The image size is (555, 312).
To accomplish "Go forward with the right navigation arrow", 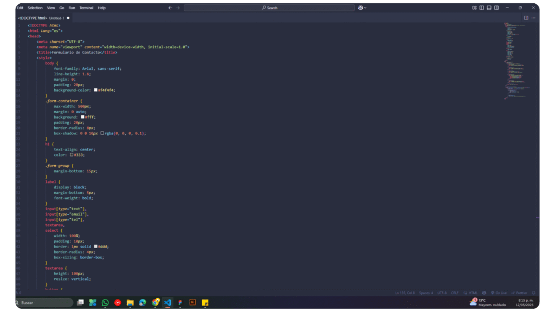I will coord(178,8).
